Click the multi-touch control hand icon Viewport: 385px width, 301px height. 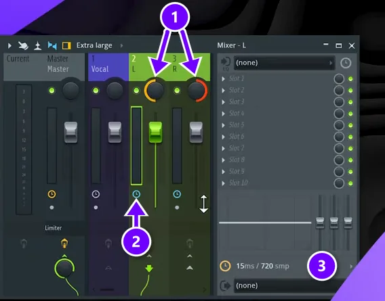[23, 45]
